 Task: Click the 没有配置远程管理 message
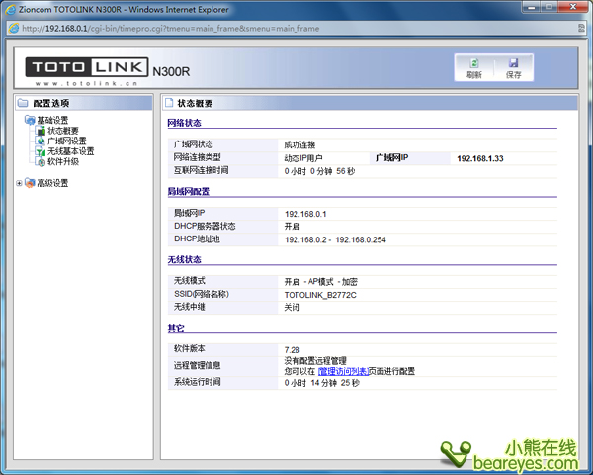[315, 361]
